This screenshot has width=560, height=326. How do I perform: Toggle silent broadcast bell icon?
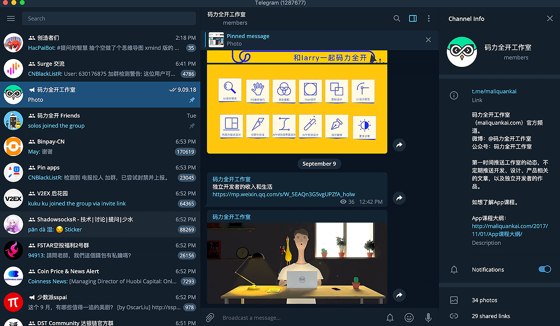[390, 318]
